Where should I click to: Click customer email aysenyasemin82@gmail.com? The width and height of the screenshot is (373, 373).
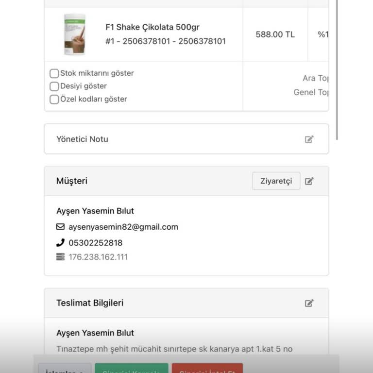pyautogui.click(x=123, y=227)
